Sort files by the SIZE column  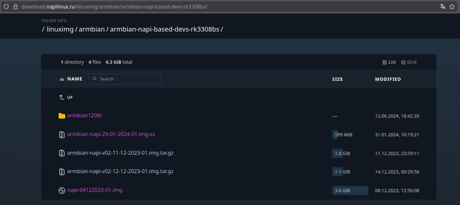pos(337,79)
